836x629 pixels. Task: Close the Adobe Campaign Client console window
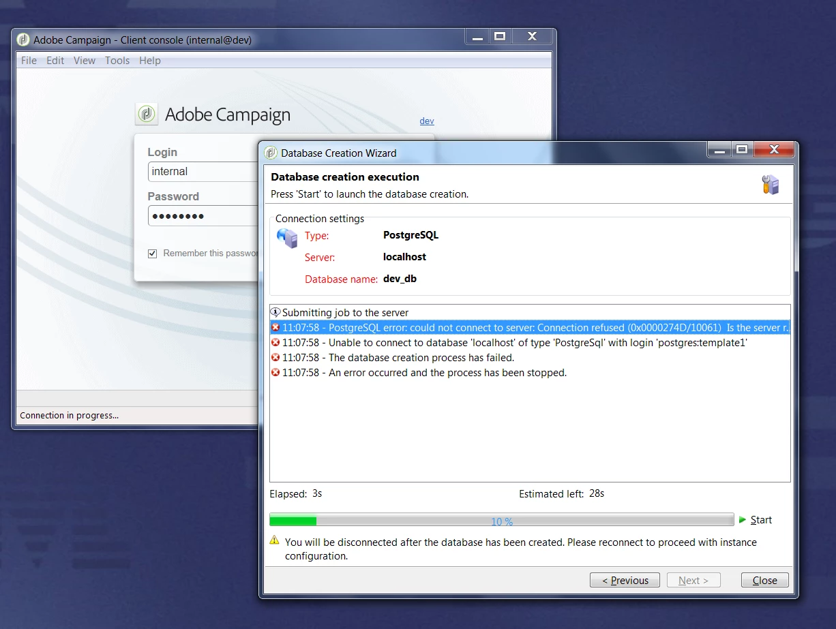click(532, 37)
